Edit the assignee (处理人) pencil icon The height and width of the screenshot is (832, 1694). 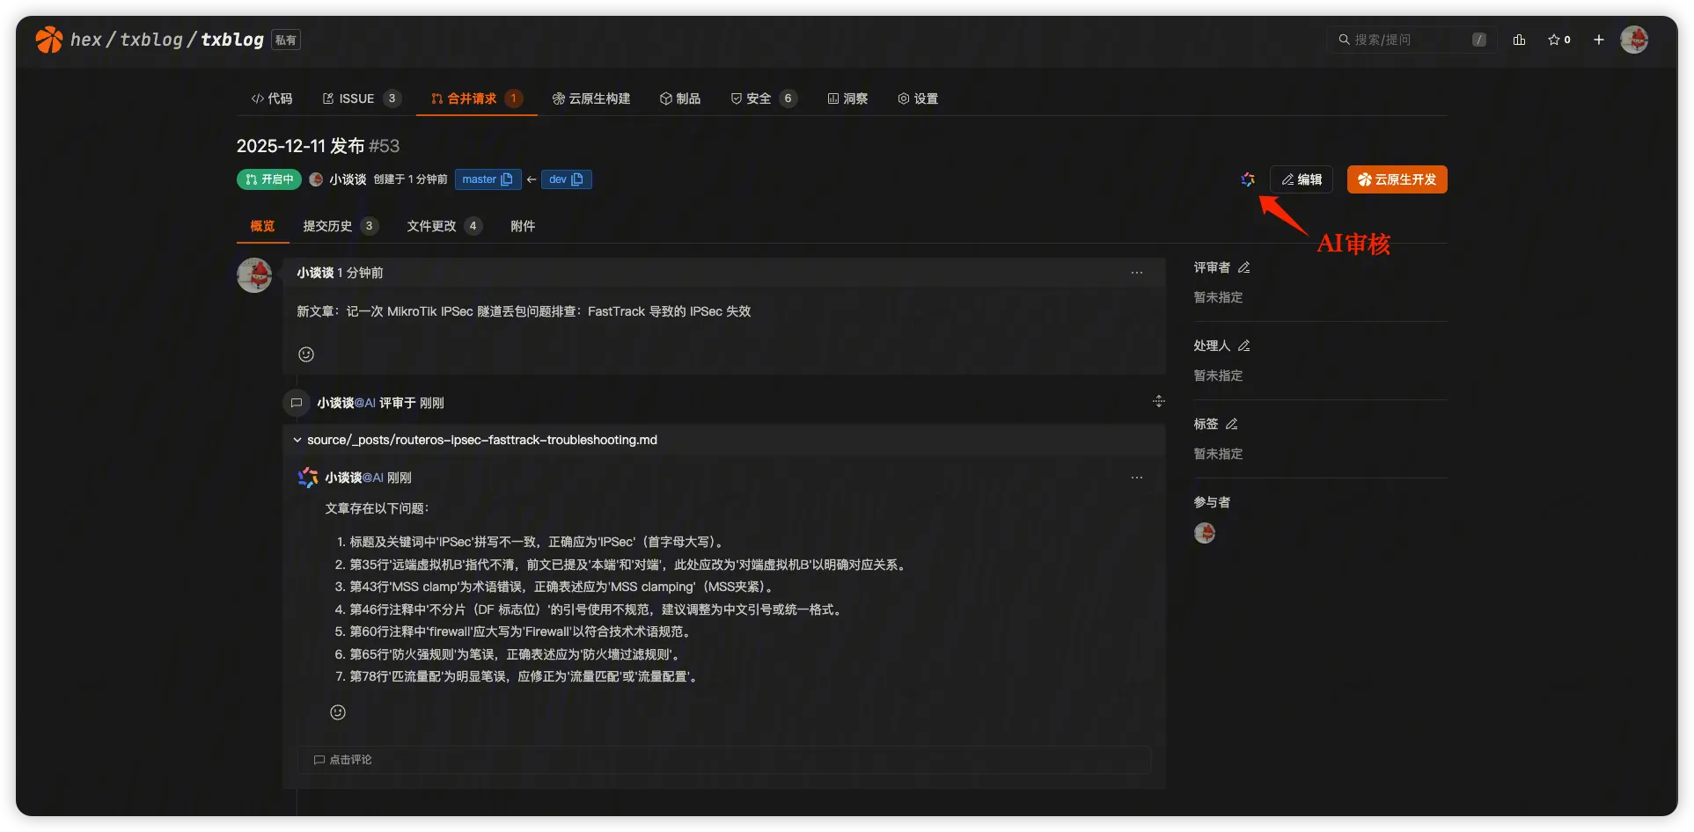coord(1243,346)
